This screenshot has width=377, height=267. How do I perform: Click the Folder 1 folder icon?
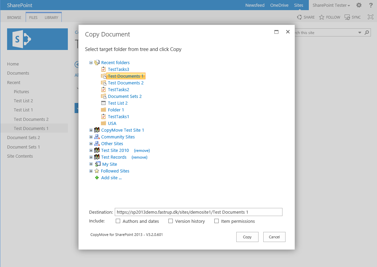pos(103,110)
